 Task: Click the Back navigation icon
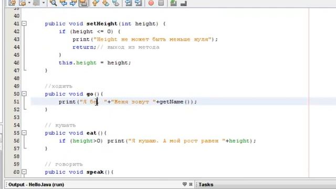[x=23, y=3]
